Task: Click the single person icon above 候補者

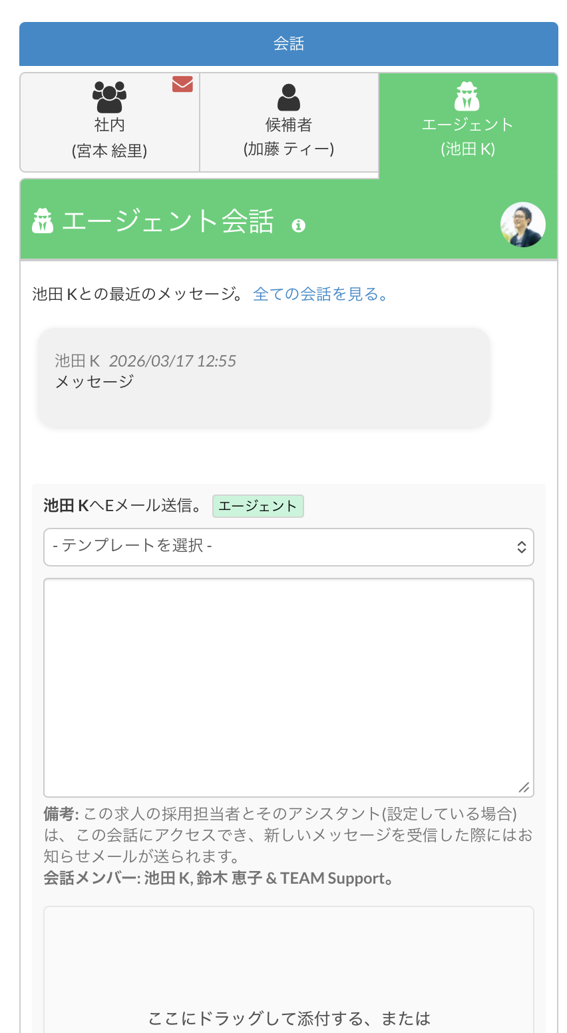Action: 289,97
